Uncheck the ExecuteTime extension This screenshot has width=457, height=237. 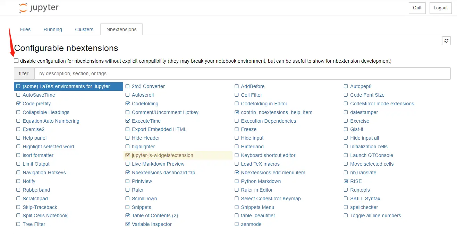(128, 121)
